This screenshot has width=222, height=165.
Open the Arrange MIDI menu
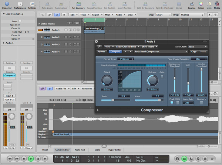point(108,15)
